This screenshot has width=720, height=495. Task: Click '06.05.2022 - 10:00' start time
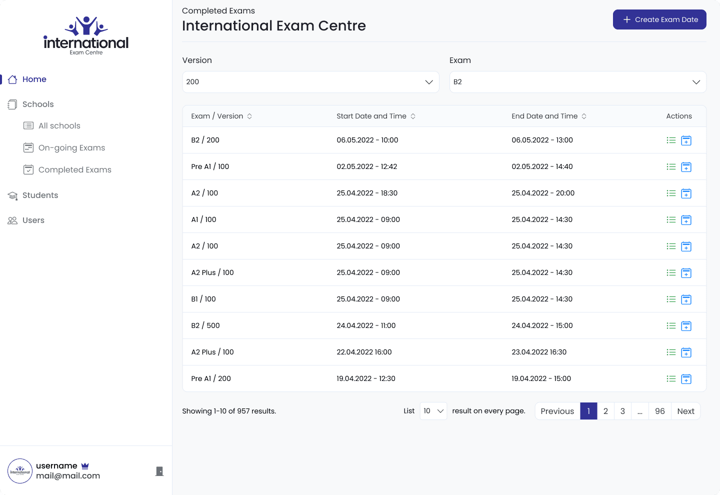(367, 140)
